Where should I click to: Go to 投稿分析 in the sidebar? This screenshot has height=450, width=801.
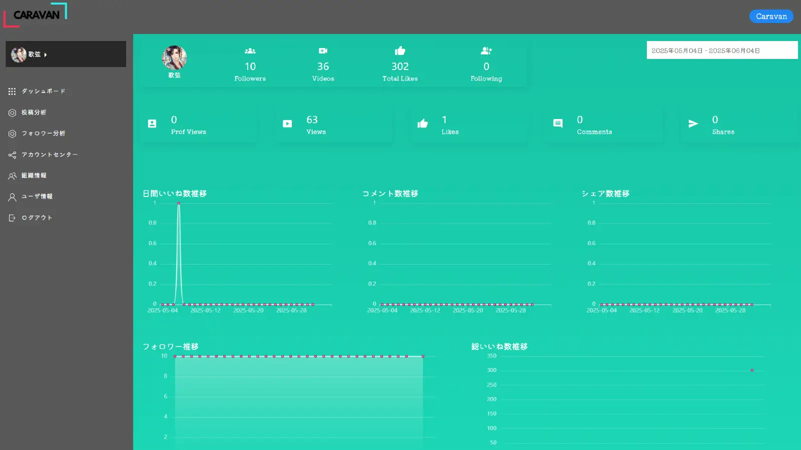click(34, 112)
